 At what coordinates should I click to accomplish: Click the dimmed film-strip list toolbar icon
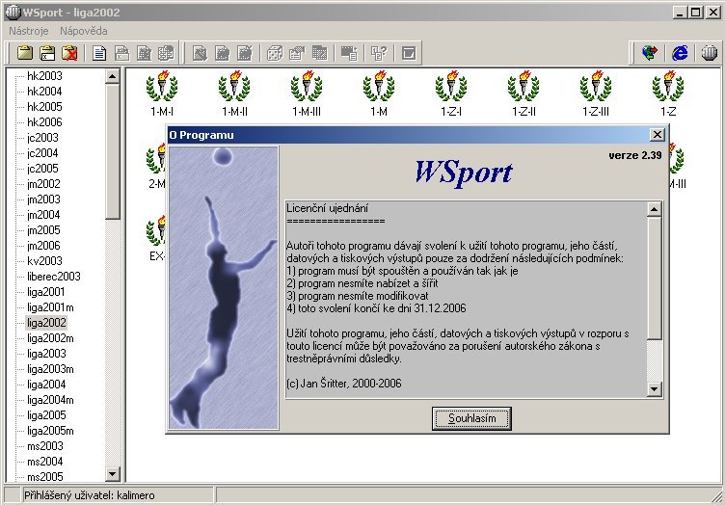[349, 53]
